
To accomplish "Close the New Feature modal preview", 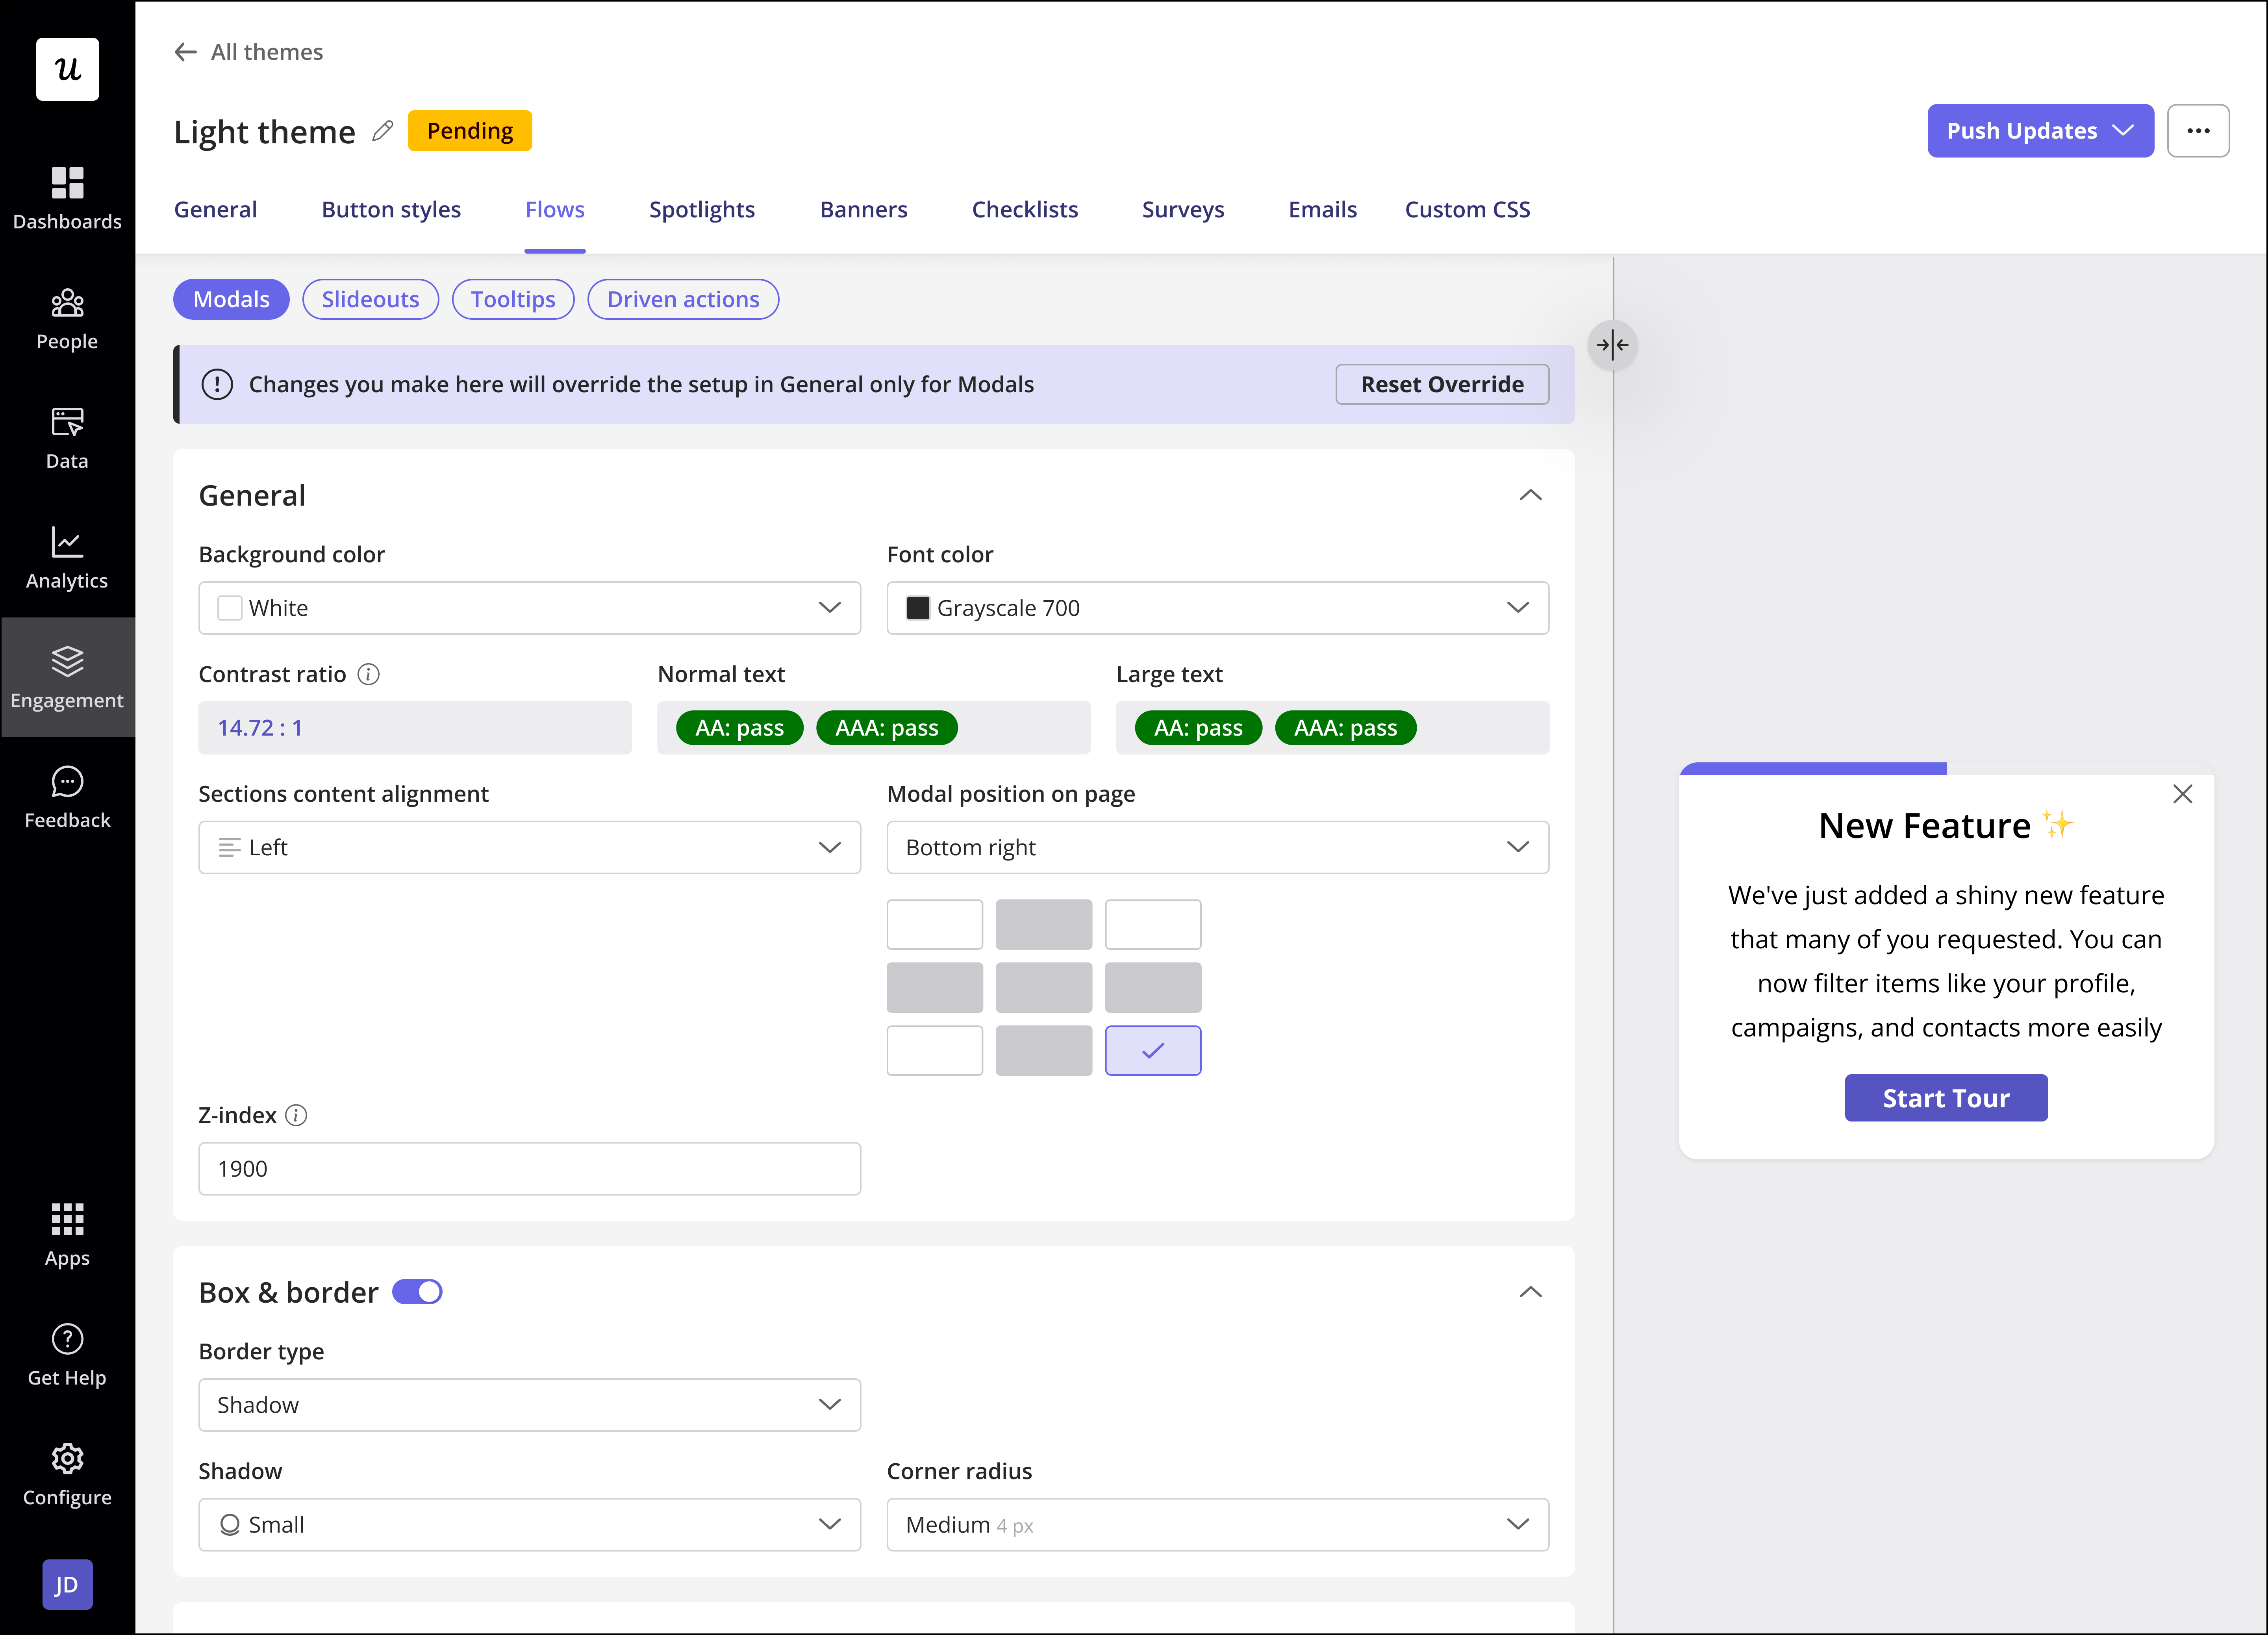I will [x=2183, y=794].
